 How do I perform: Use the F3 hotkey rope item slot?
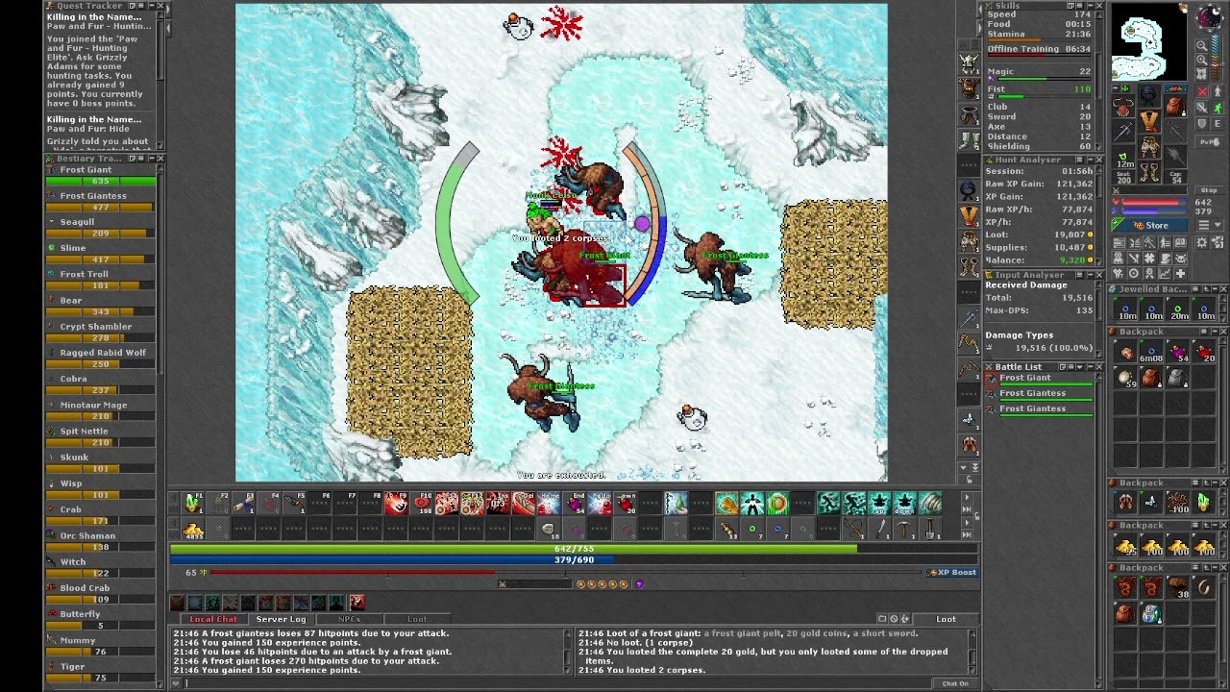click(x=243, y=503)
